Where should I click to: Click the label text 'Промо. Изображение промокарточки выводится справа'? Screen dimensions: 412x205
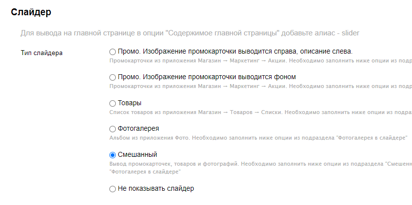tap(235, 52)
